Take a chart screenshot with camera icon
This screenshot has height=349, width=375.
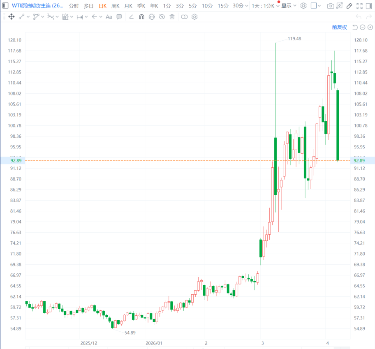331,6
